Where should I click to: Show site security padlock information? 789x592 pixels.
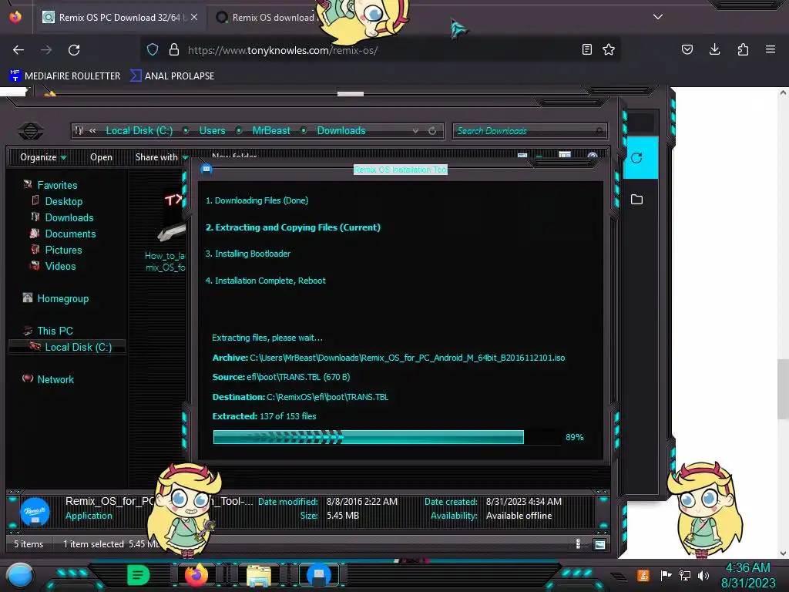pos(174,49)
